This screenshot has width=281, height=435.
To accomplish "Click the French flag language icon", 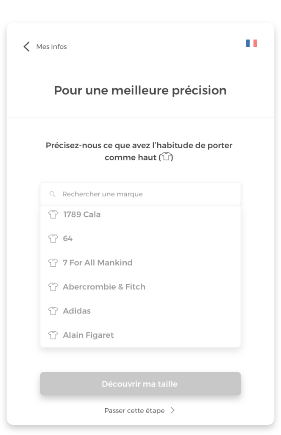I will point(251,43).
